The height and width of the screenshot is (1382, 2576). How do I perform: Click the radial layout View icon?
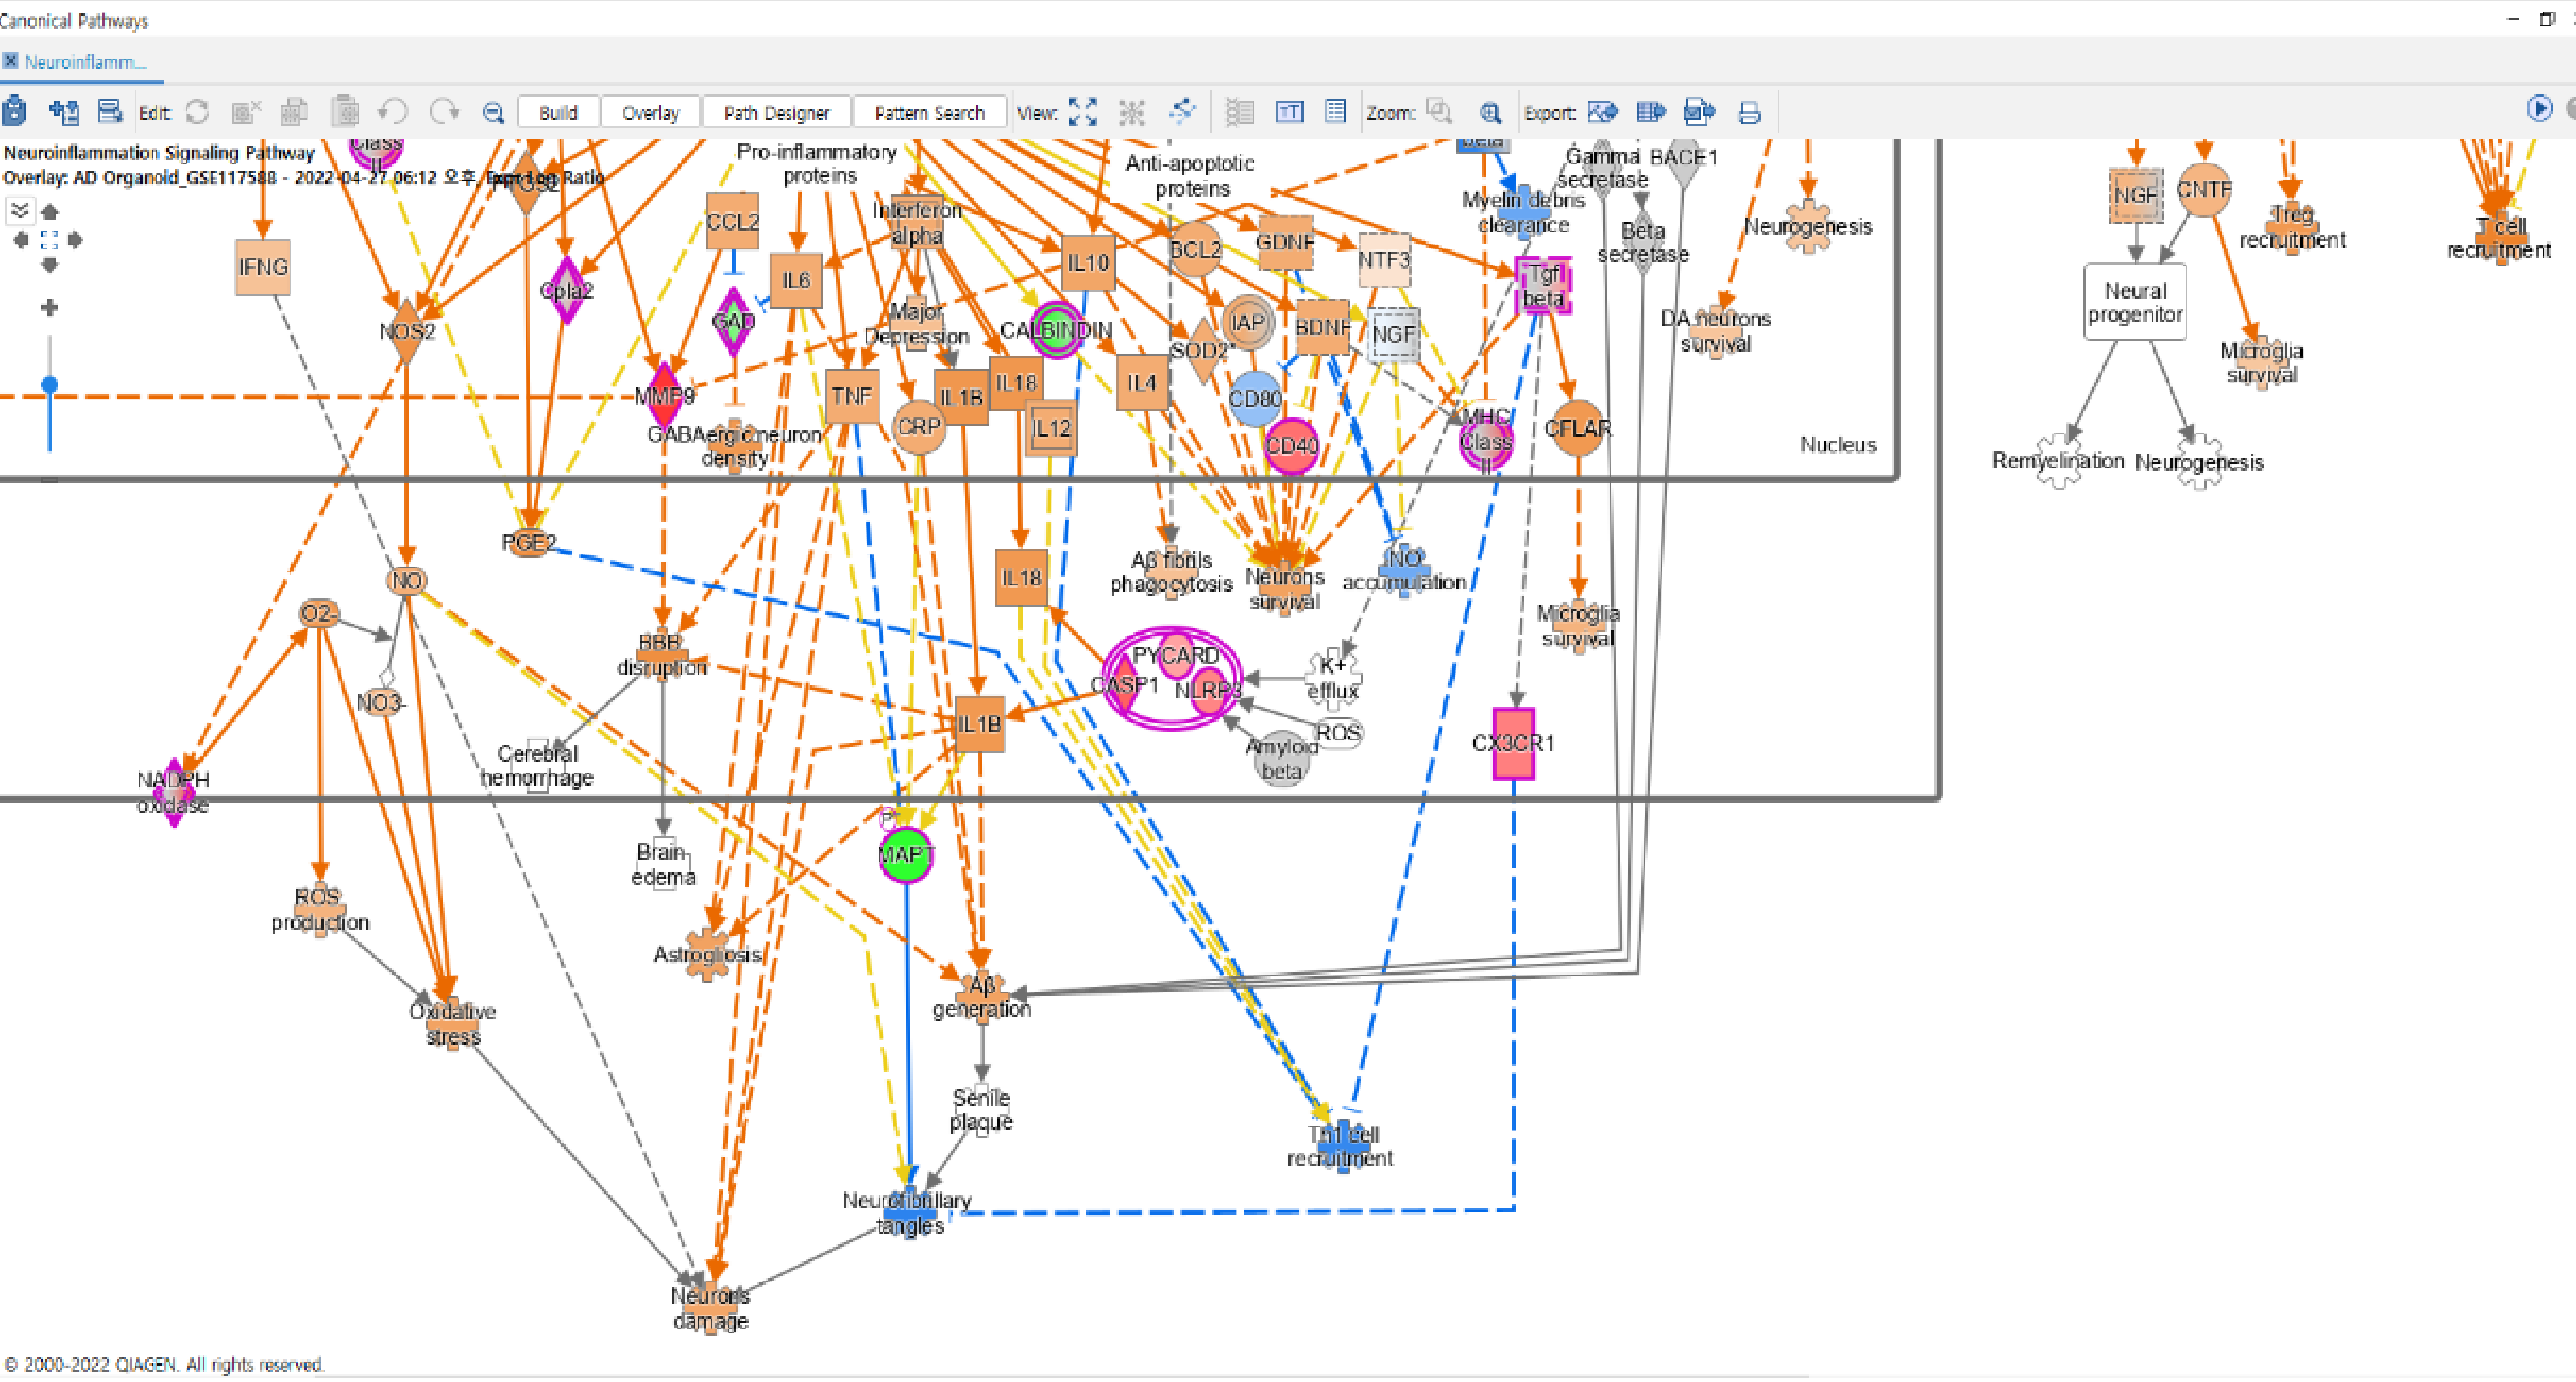point(1132,112)
